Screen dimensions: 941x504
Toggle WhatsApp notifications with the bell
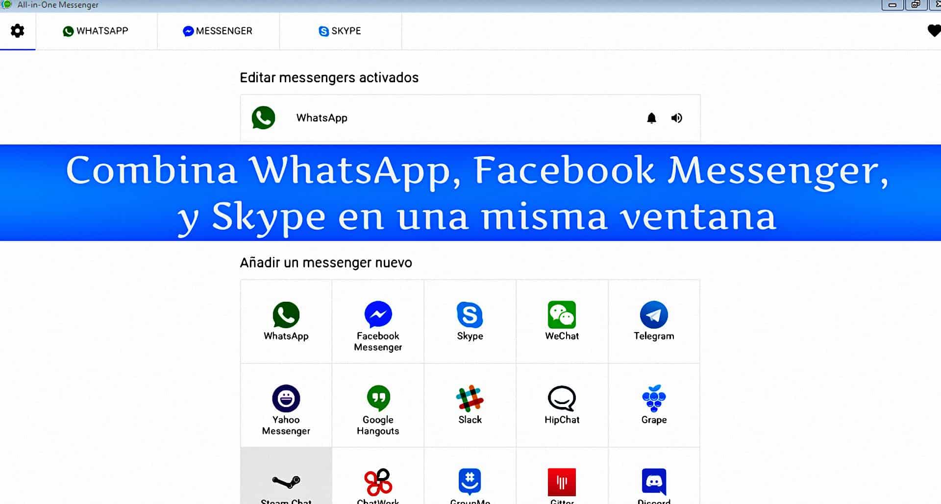pyautogui.click(x=651, y=118)
